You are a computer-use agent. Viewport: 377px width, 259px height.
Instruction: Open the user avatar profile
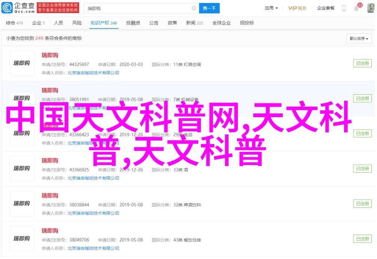coord(371,8)
